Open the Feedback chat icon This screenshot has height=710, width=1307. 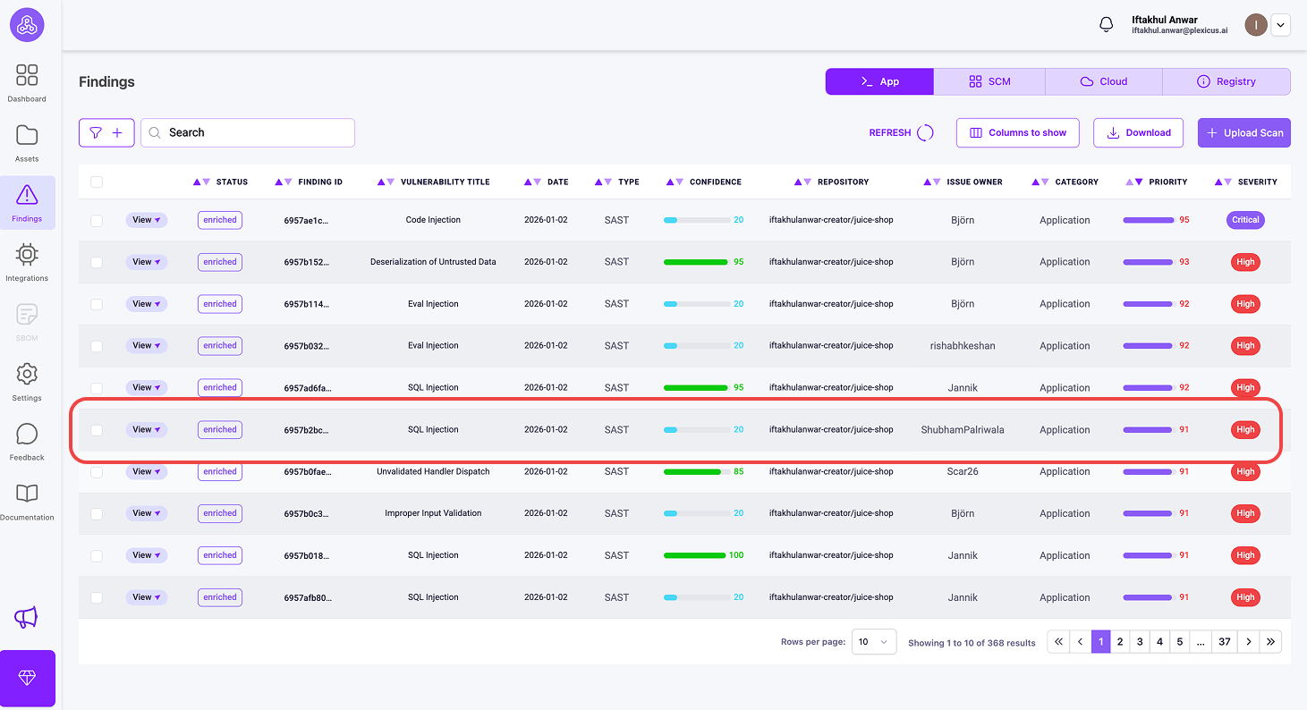click(x=27, y=434)
